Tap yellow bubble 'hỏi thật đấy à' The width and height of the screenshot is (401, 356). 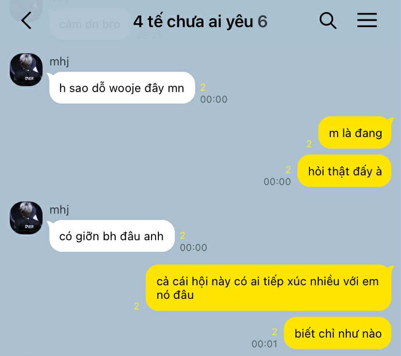pos(344,171)
